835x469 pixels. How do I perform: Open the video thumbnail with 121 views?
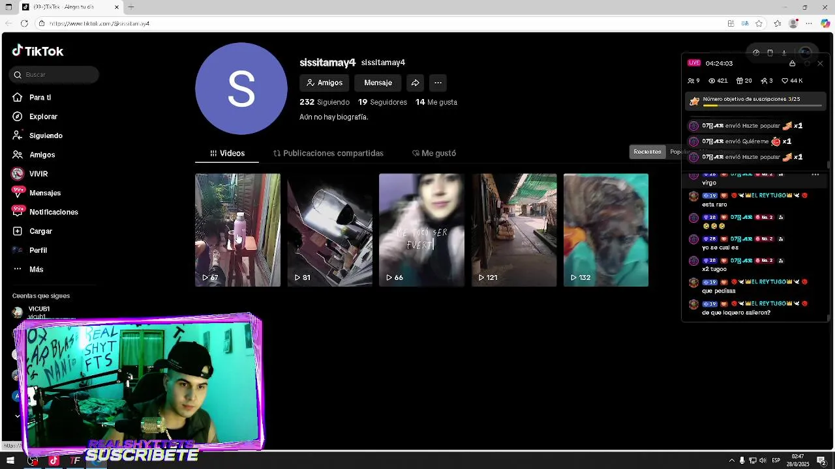coord(514,230)
